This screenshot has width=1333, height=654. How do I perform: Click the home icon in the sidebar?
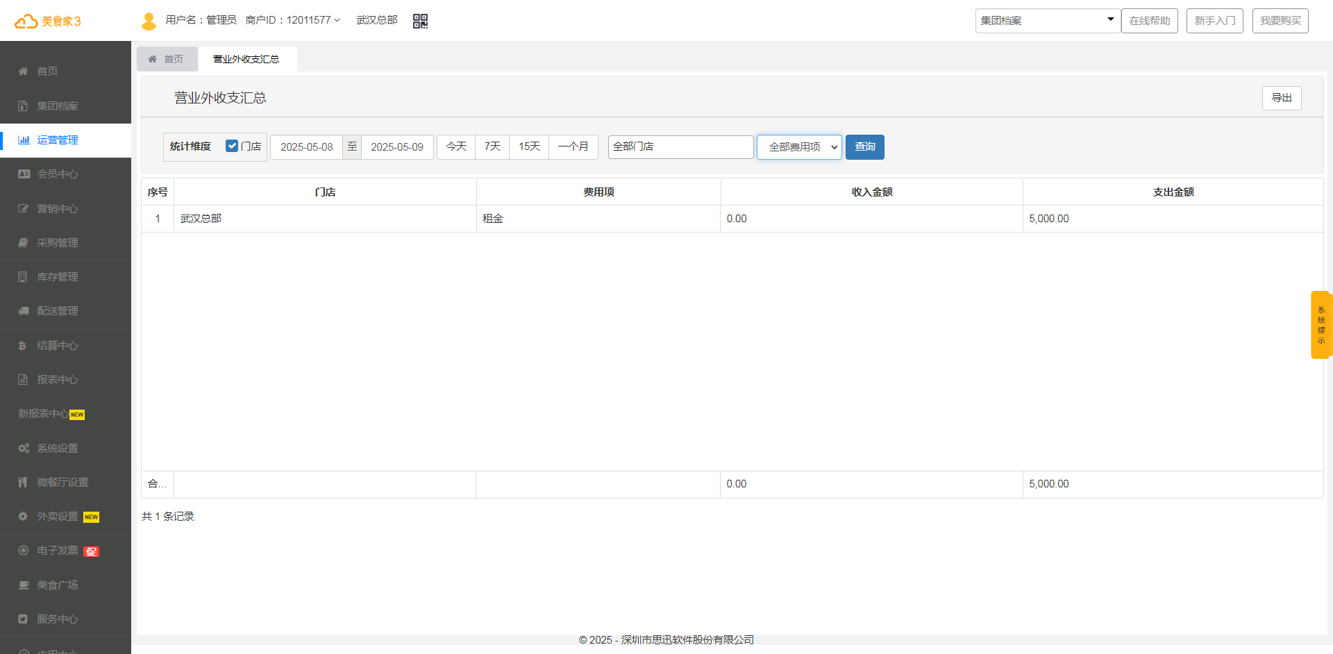click(23, 72)
